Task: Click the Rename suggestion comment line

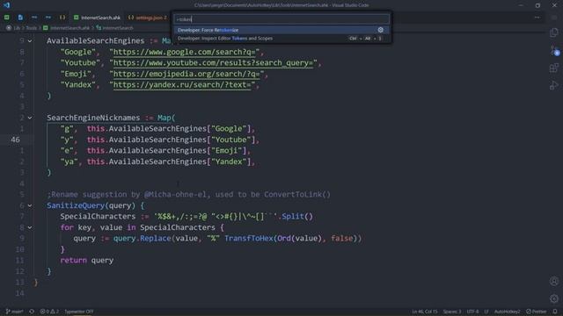Action: (x=188, y=195)
